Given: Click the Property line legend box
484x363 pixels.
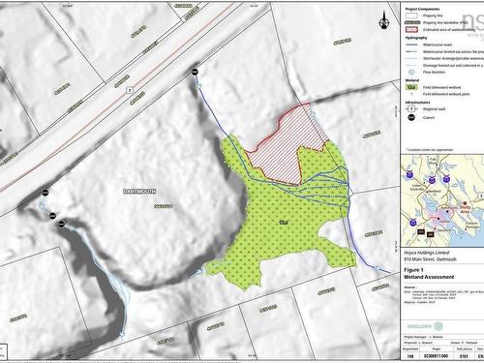Looking at the screenshot, I should coord(411,15).
